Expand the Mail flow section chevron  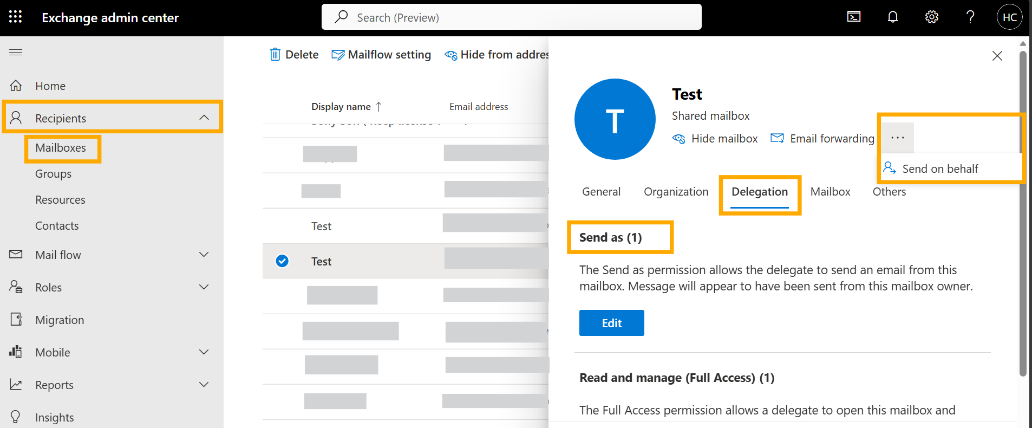pyautogui.click(x=204, y=254)
